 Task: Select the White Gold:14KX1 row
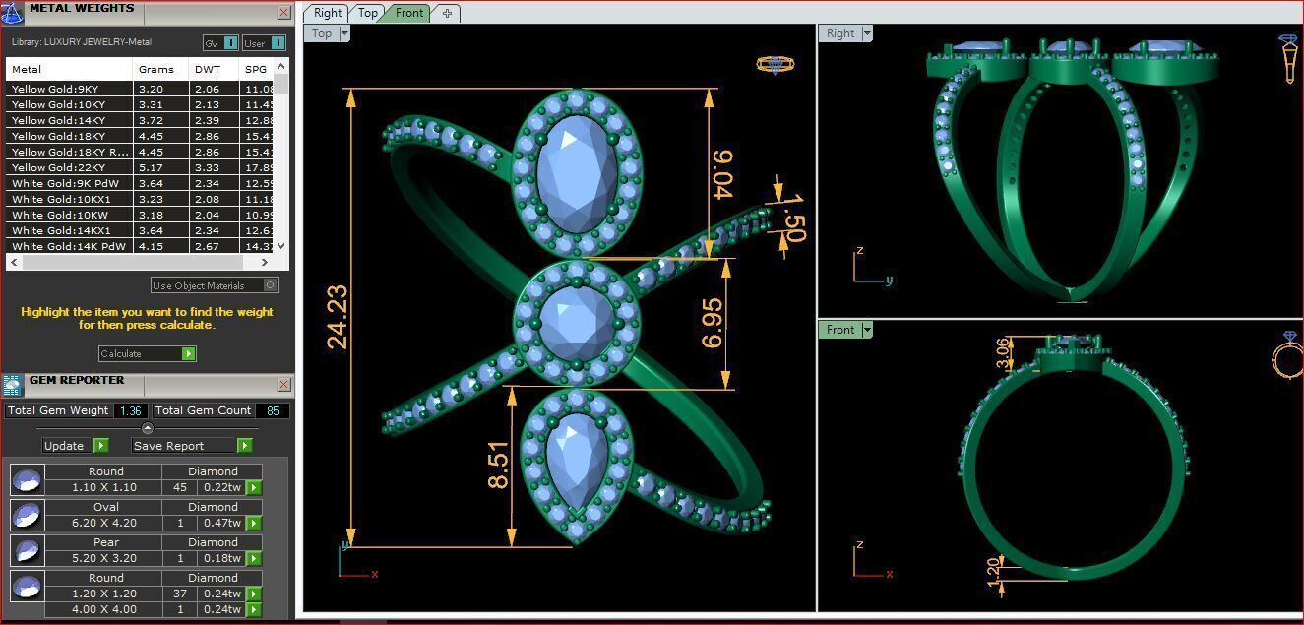[141, 230]
